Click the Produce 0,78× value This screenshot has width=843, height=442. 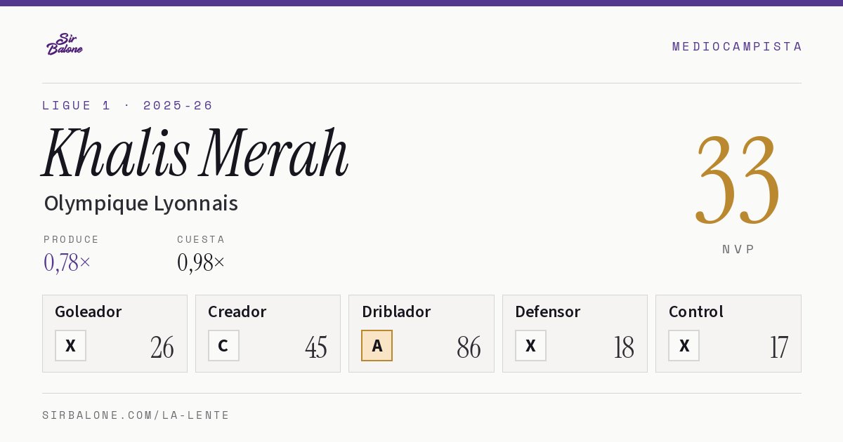pyautogui.click(x=67, y=262)
